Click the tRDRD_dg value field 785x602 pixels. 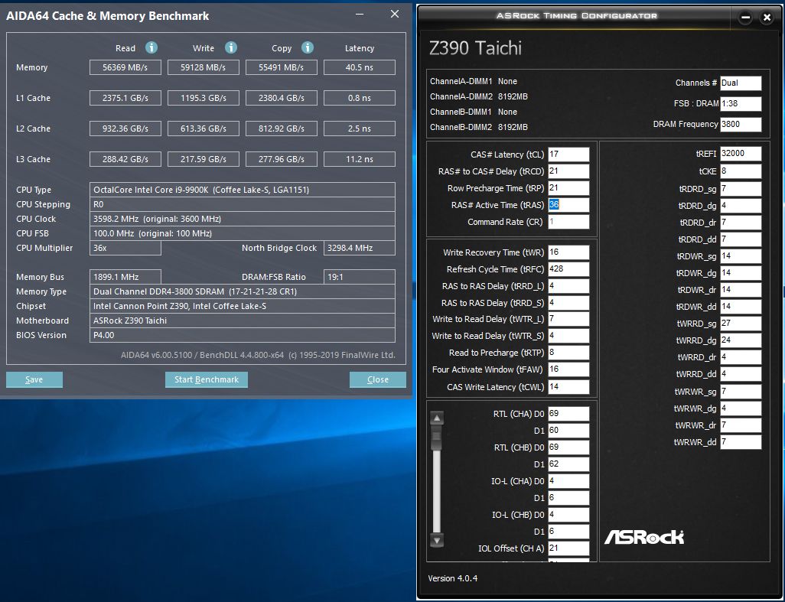point(741,206)
